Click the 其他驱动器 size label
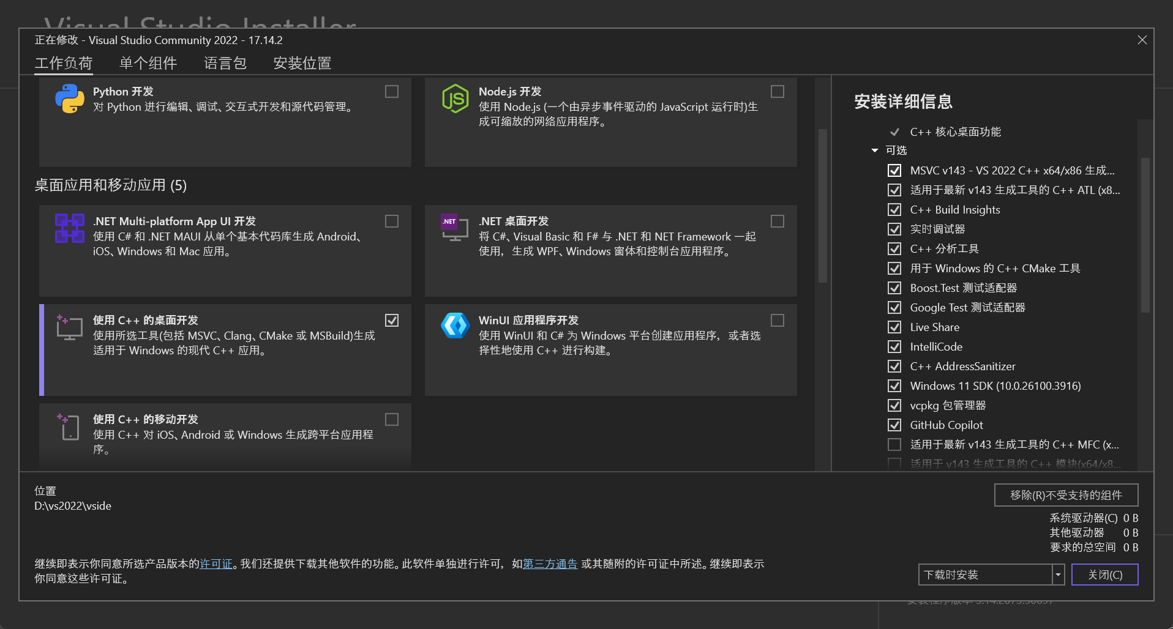This screenshot has width=1173, height=629. pos(1077,533)
